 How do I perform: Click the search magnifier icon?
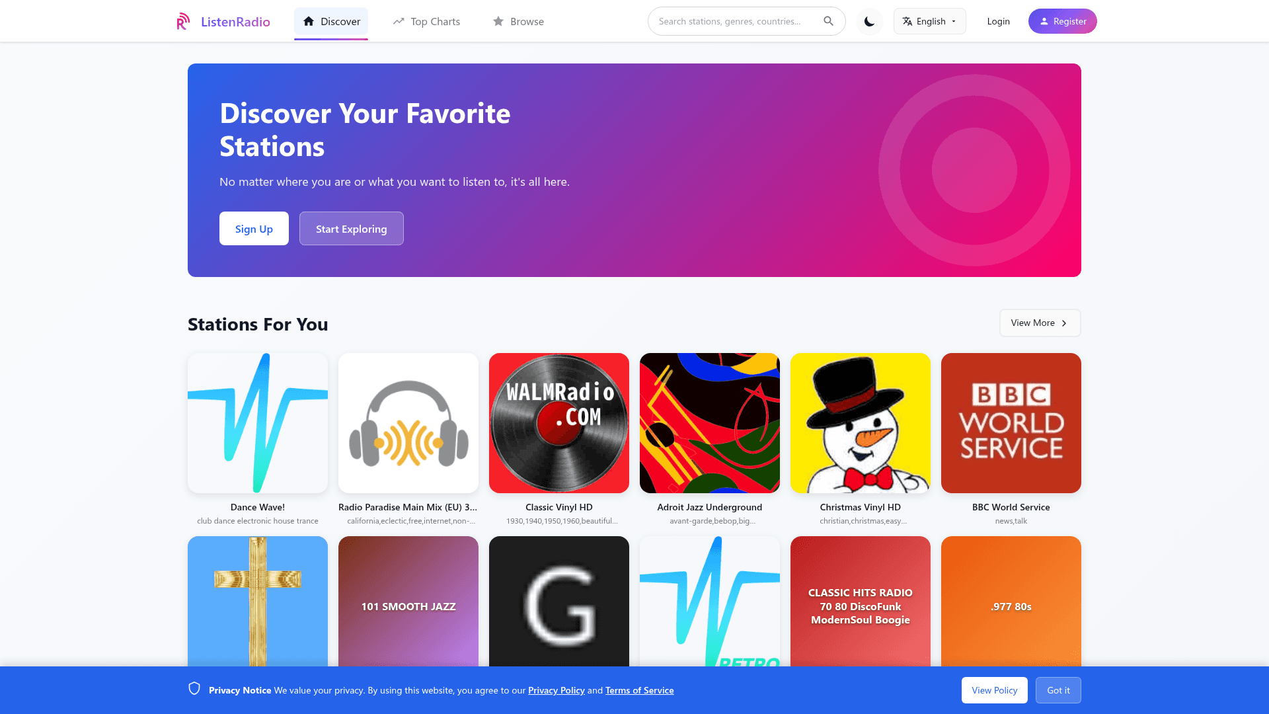828,21
